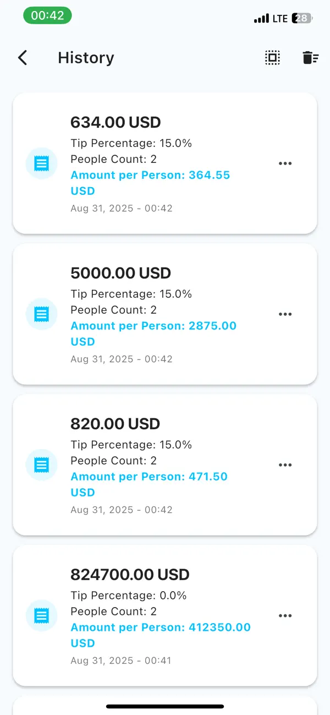Viewport: 330px width, 715px height.
Task: Click the Amount per Person link on 820.00 USD card
Action: tap(149, 476)
